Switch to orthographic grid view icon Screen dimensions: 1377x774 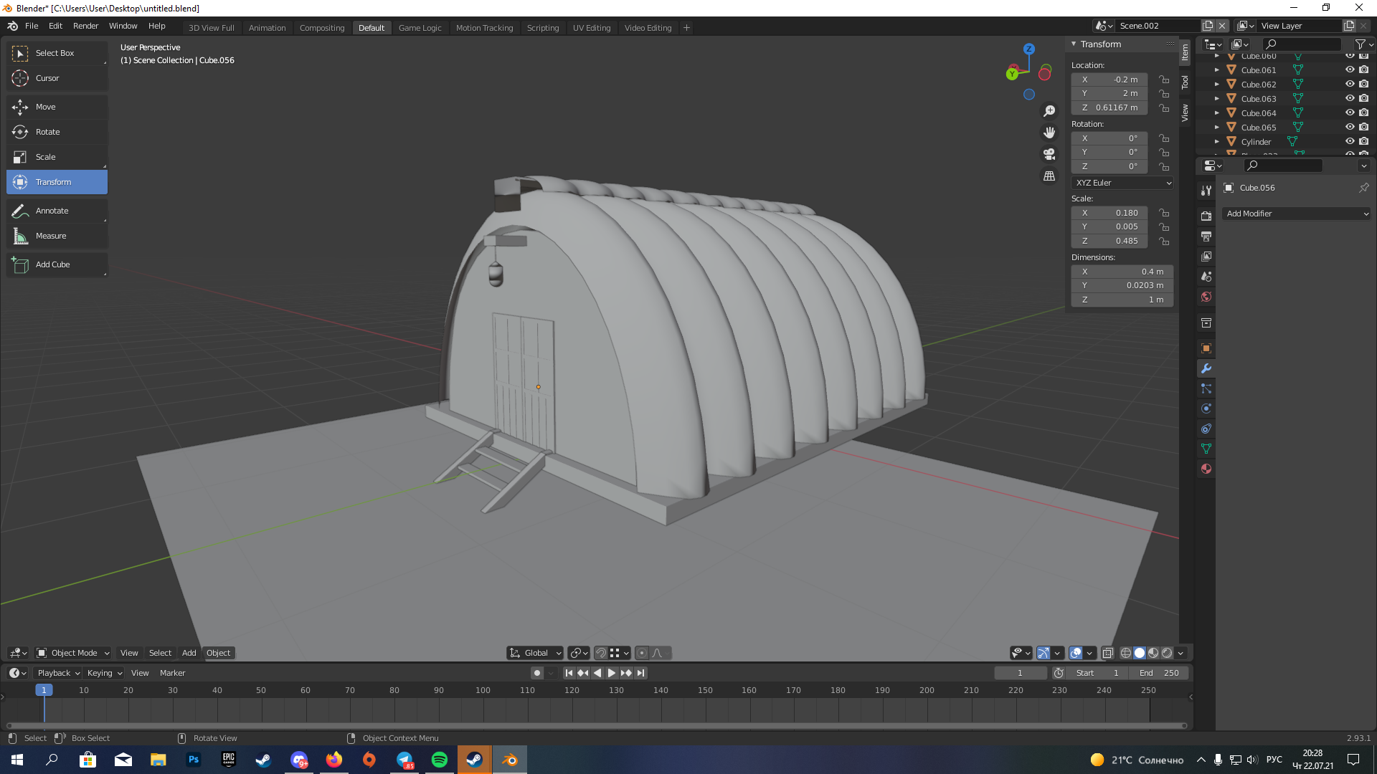click(x=1049, y=176)
